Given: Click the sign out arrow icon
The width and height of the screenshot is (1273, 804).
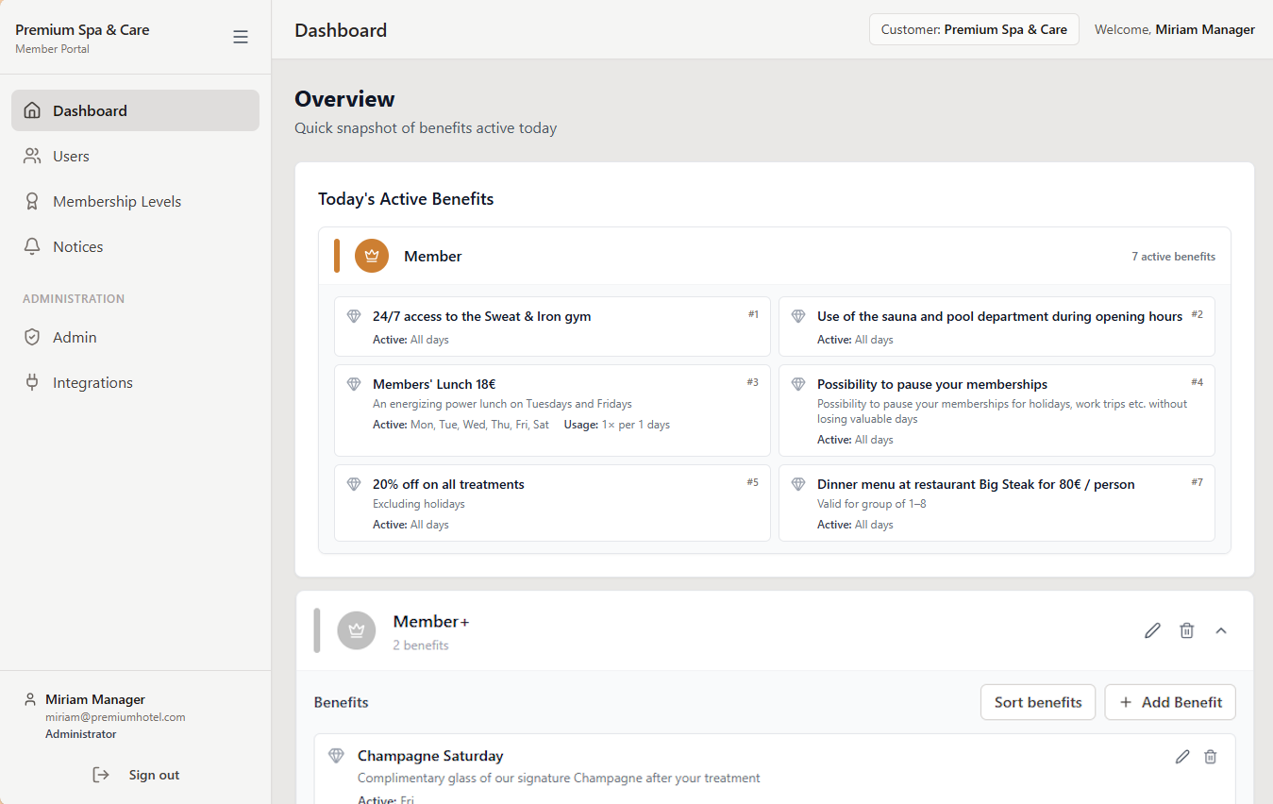Looking at the screenshot, I should pyautogui.click(x=101, y=774).
